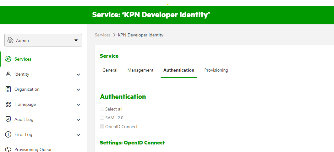The width and height of the screenshot is (334, 152).
Task: Click the KPN Developer Identity breadcrumb
Action: pos(140,35)
